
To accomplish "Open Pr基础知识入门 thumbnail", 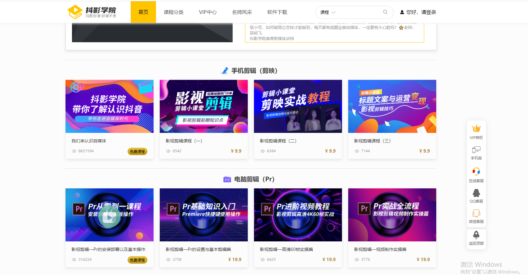I will point(204,215).
